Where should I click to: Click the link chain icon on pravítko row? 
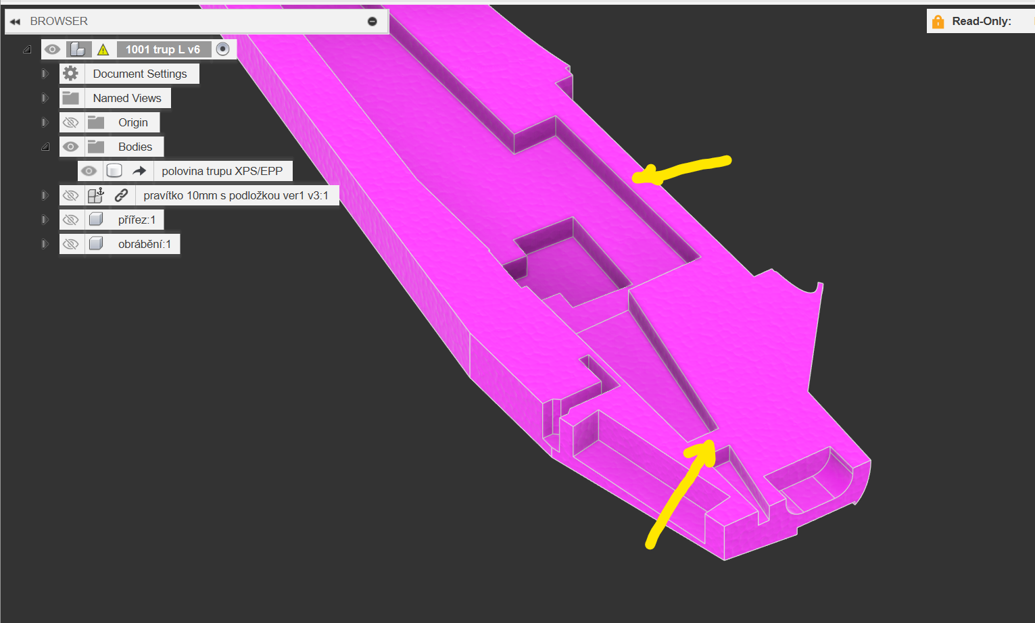122,195
